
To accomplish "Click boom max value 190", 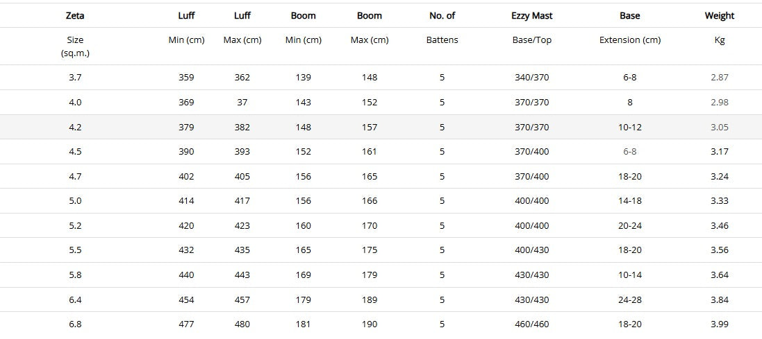I will point(369,324).
